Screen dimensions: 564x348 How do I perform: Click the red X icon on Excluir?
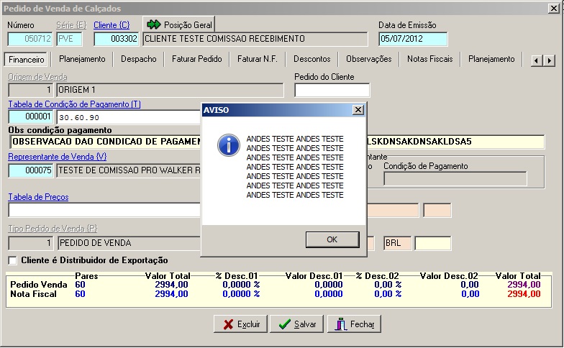[x=228, y=324]
